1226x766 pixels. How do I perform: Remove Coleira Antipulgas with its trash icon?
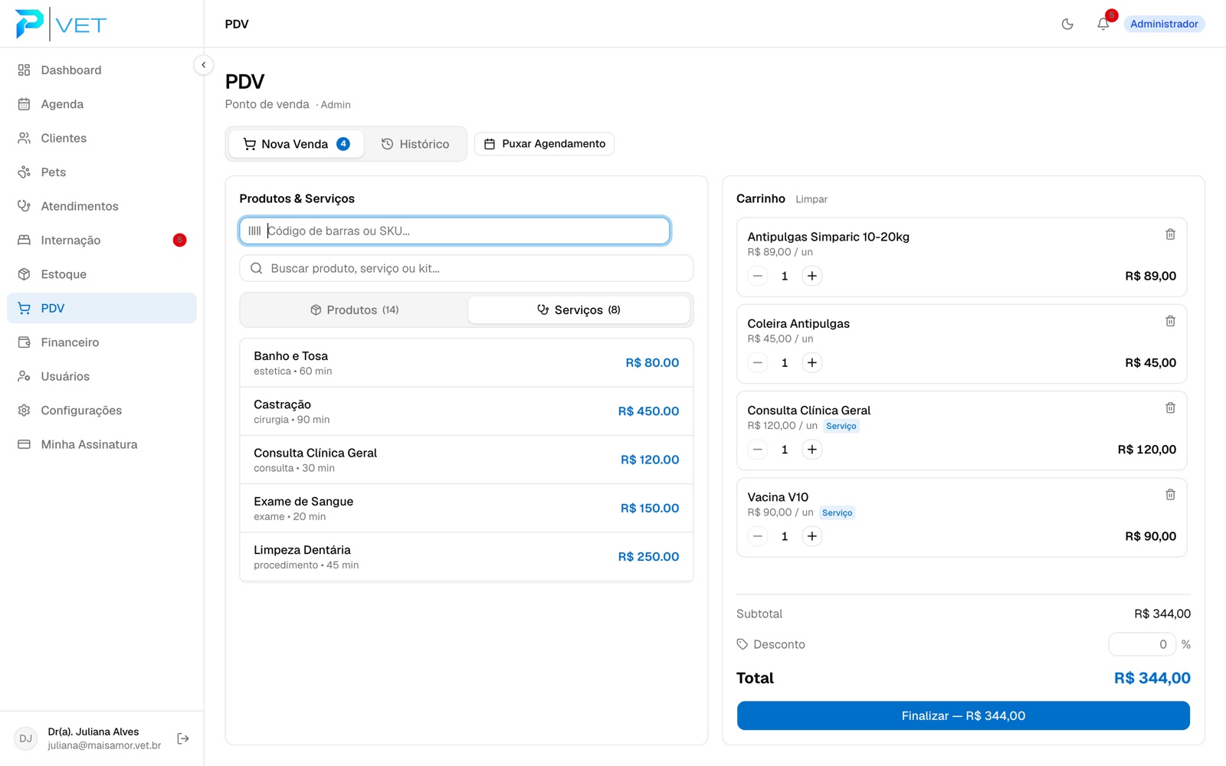(x=1170, y=321)
